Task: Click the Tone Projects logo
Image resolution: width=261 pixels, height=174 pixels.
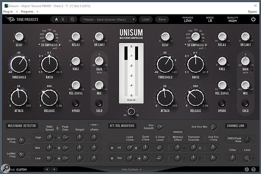Action: tap(21, 19)
